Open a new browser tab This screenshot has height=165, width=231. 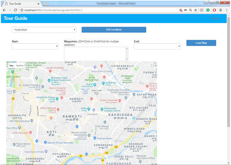46,4
